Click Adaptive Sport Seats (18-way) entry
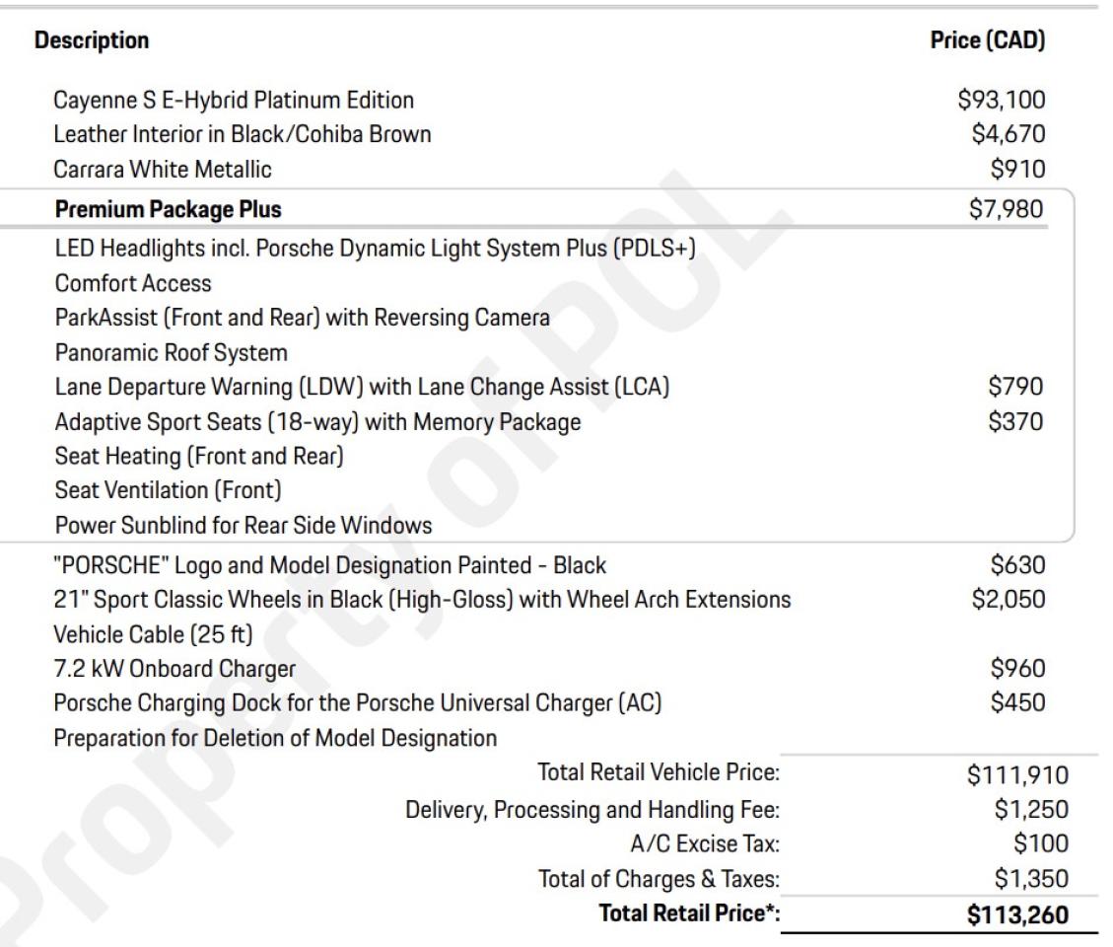 pos(317,422)
